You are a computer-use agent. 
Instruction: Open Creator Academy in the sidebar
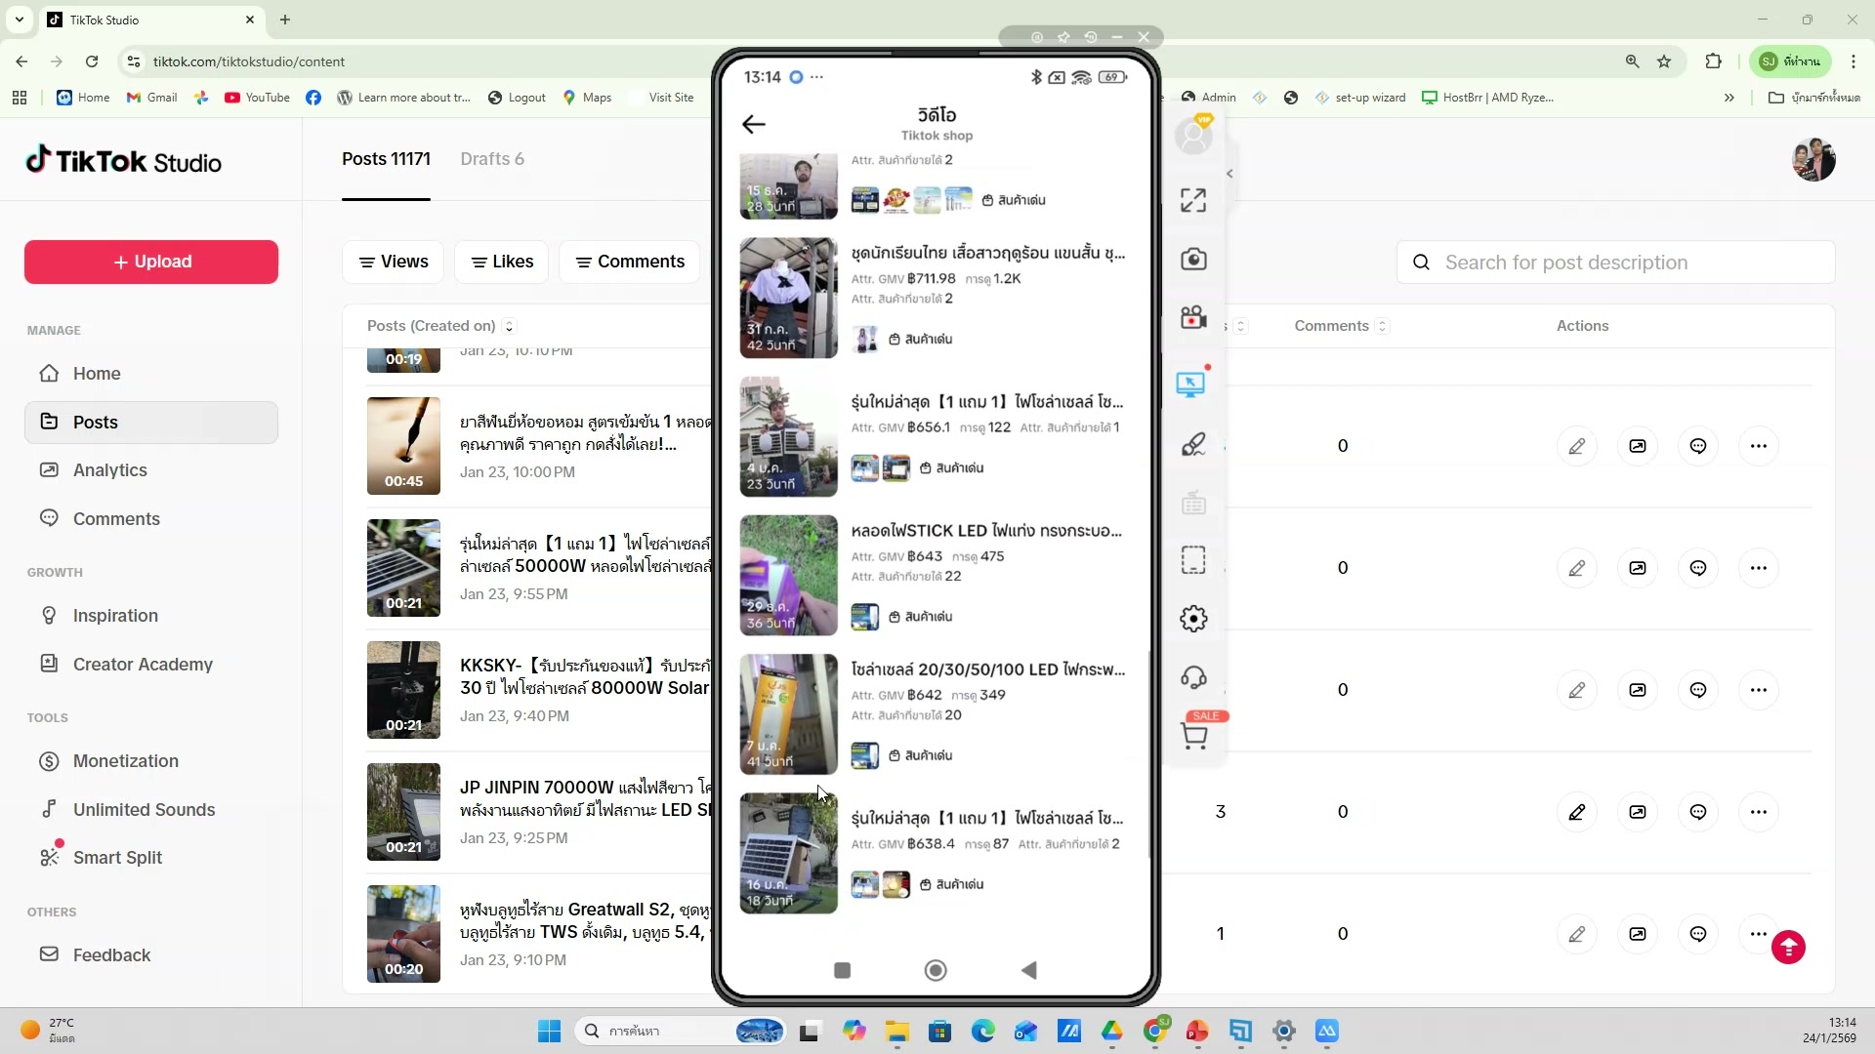[x=142, y=664]
